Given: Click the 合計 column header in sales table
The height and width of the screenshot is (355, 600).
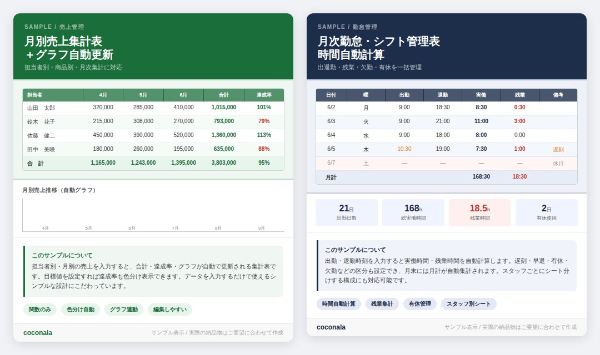Looking at the screenshot, I should point(224,95).
